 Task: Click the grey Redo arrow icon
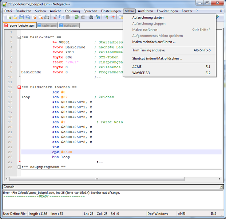(x=83, y=17)
